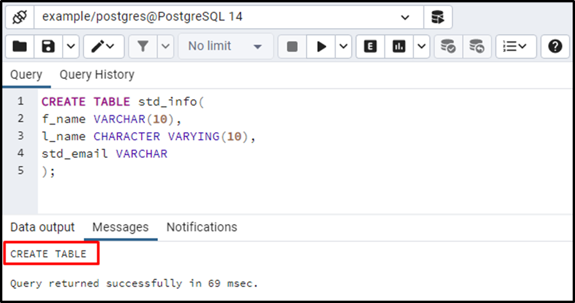Execute the query with the play button
Screen dimensions: 575x303
(321, 47)
